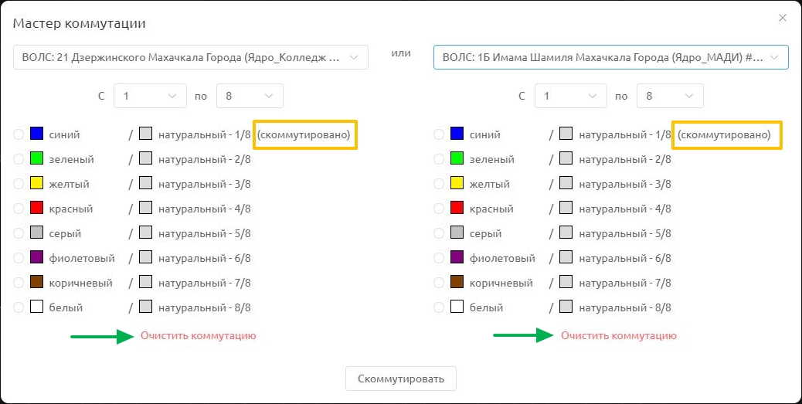Select коричневый fiber radio in Дзержинского cable list
The image size is (802, 404).
pyautogui.click(x=19, y=282)
